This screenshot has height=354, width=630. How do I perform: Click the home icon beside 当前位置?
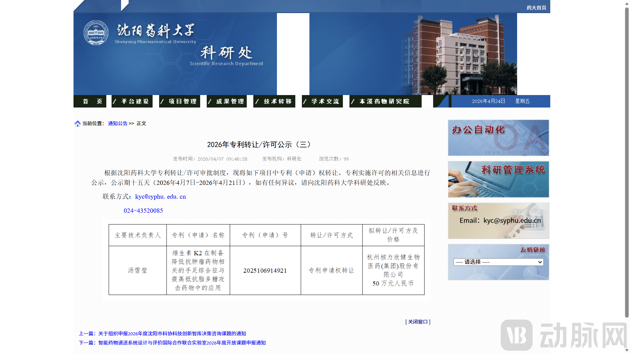[x=78, y=124]
